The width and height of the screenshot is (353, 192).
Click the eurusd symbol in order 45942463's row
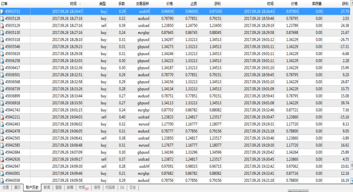[x=144, y=124]
